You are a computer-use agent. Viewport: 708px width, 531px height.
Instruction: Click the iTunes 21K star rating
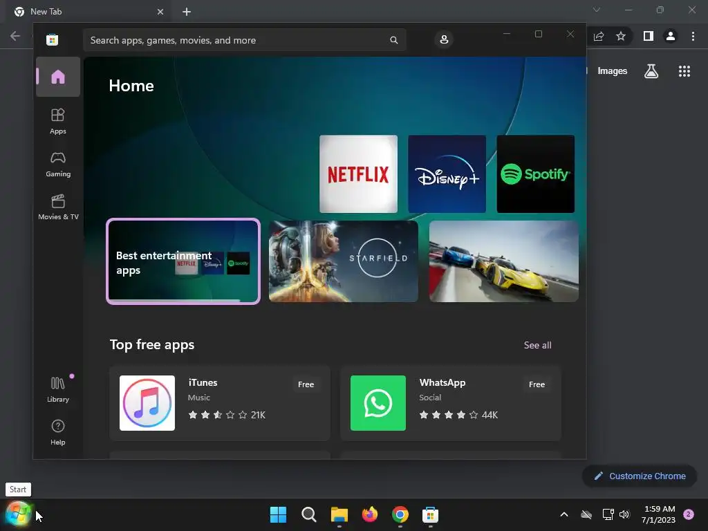(x=227, y=415)
